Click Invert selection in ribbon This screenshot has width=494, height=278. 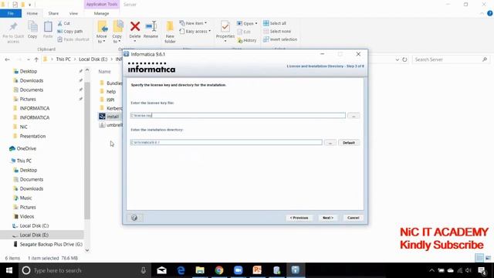[280, 39]
